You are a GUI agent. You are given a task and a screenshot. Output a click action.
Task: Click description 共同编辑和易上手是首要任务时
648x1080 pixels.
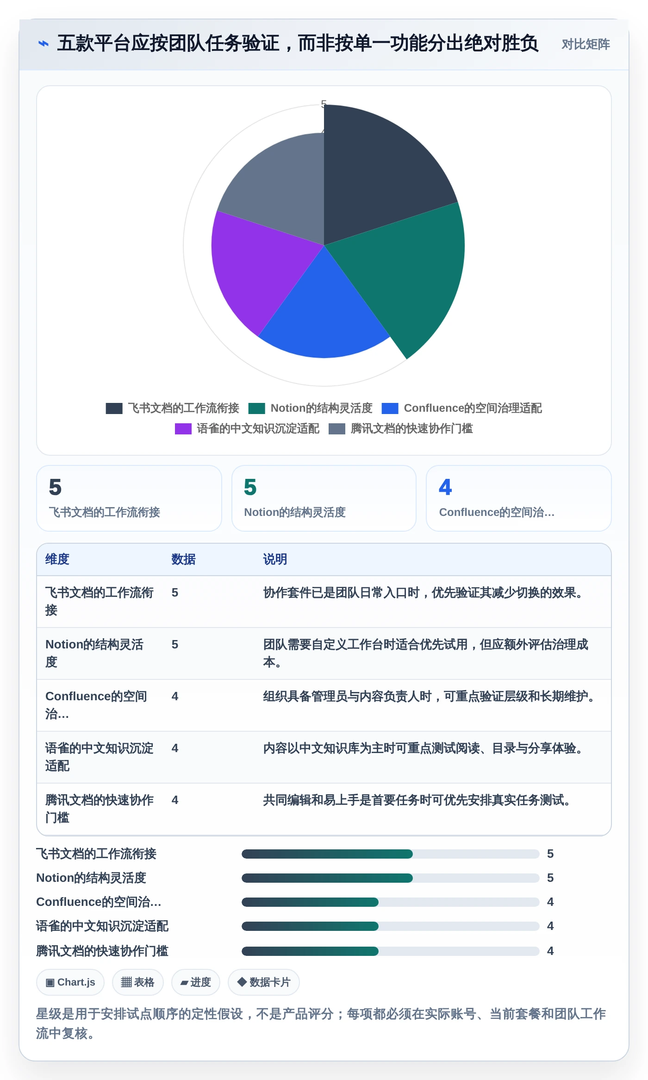(x=419, y=800)
